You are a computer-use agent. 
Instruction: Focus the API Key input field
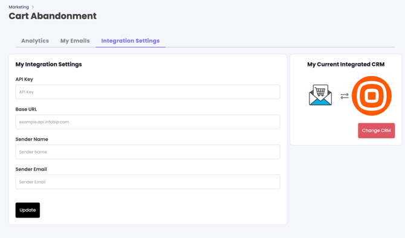[x=147, y=92]
